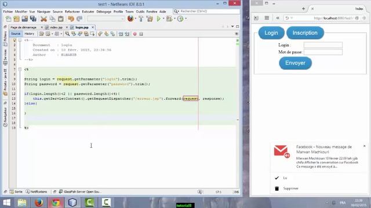Collapse the code fold at line 1

click(20, 40)
